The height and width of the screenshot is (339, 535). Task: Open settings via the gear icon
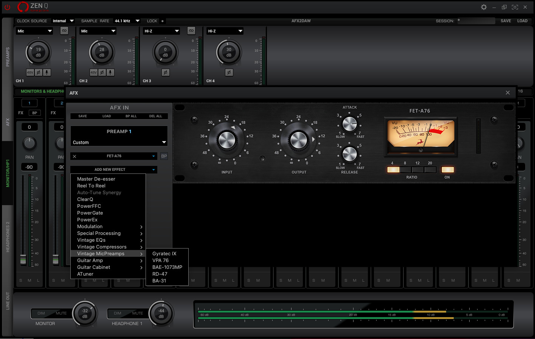484,7
